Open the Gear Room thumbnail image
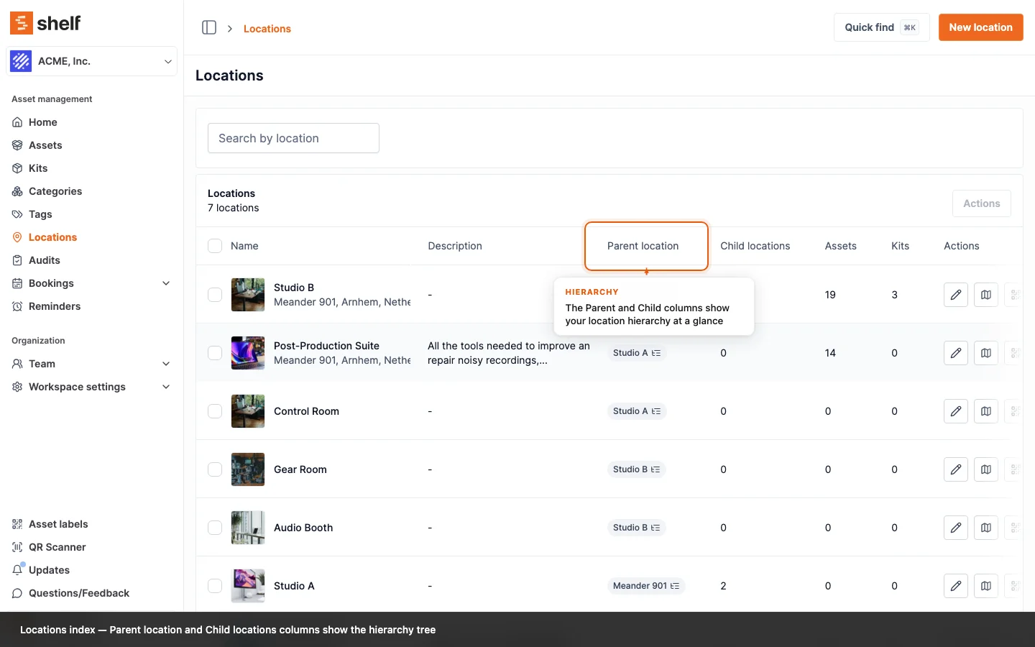The height and width of the screenshot is (647, 1035). [248, 469]
